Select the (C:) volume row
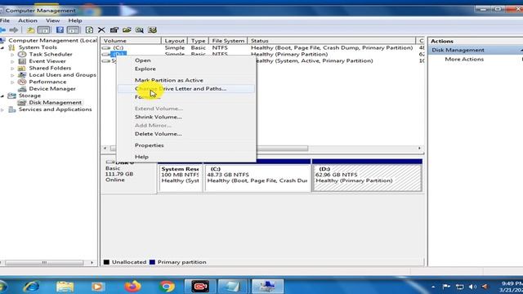 tap(262, 47)
